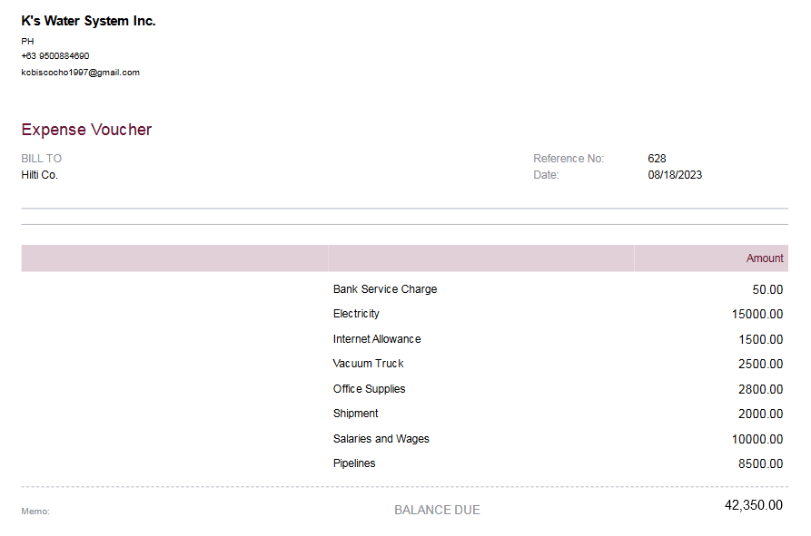Image resolution: width=811 pixels, height=536 pixels.
Task: Click the 8500.00 pipelines amount
Action: coord(760,464)
